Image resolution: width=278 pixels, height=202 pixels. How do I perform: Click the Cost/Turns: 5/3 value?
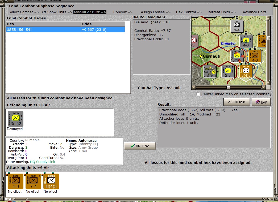pyautogui.click(x=63, y=158)
